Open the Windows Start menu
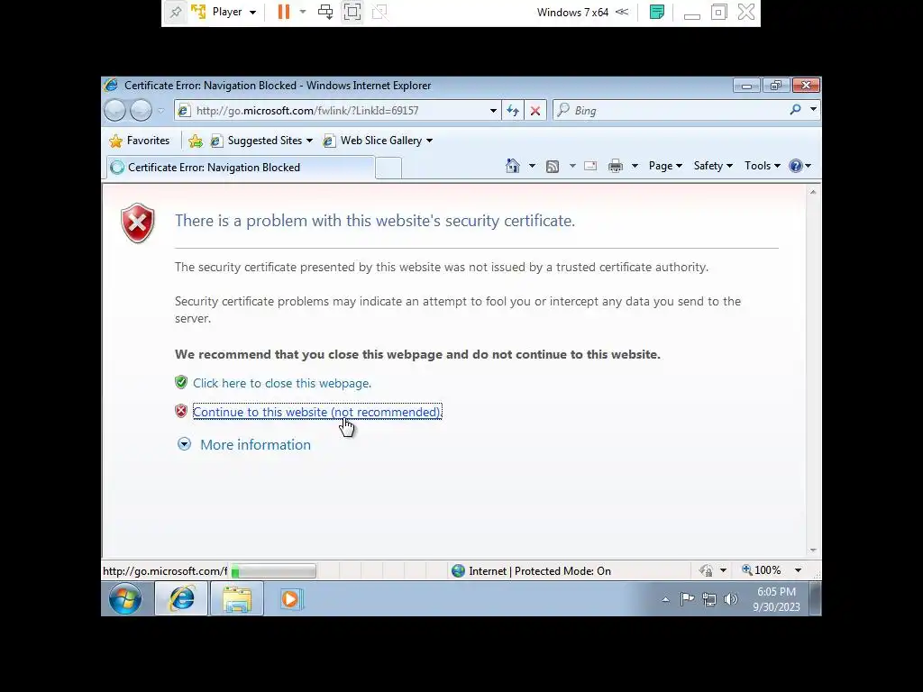Screen dimensions: 923x692 [x=125, y=599]
